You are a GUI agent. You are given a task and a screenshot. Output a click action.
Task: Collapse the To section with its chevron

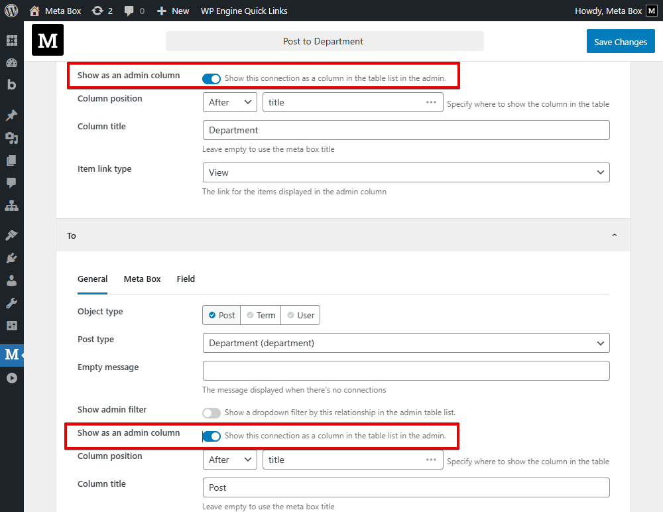point(615,235)
